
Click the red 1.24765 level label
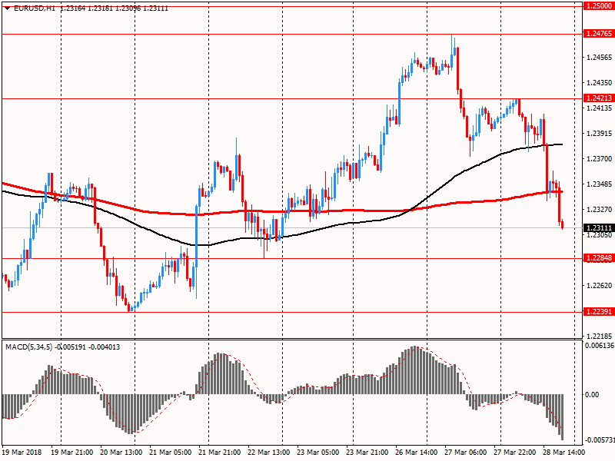(x=599, y=34)
